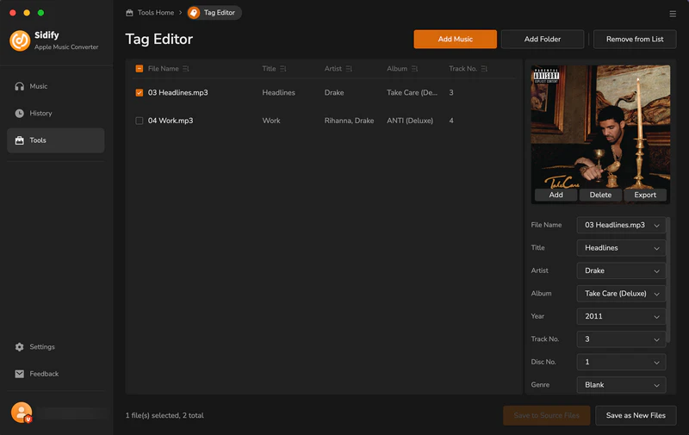Click the Sidify logo icon
The width and height of the screenshot is (689, 435).
tap(20, 40)
